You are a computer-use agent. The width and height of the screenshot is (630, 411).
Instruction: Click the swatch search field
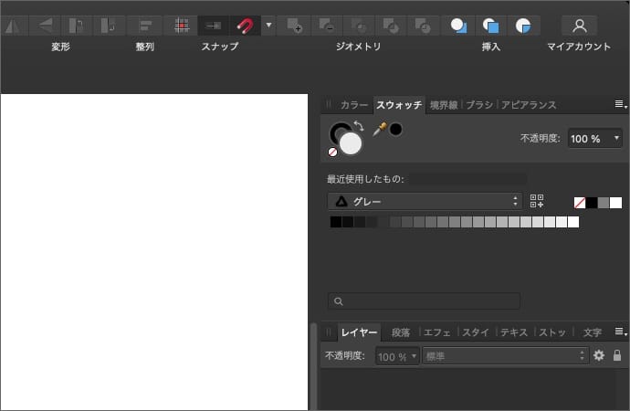[x=425, y=300]
